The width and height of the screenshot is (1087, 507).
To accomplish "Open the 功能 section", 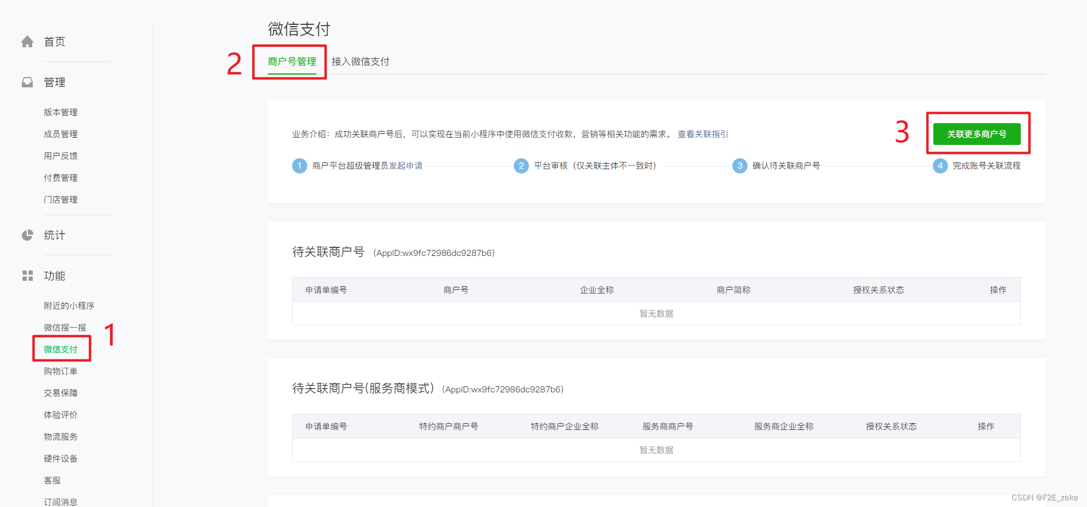I will tap(54, 275).
